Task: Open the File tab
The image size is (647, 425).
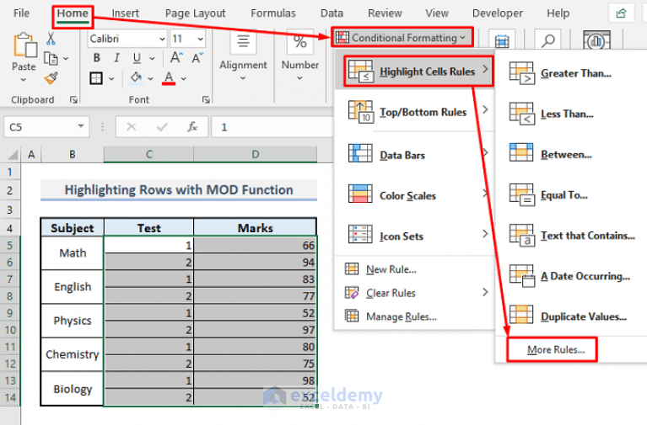Action: (21, 13)
